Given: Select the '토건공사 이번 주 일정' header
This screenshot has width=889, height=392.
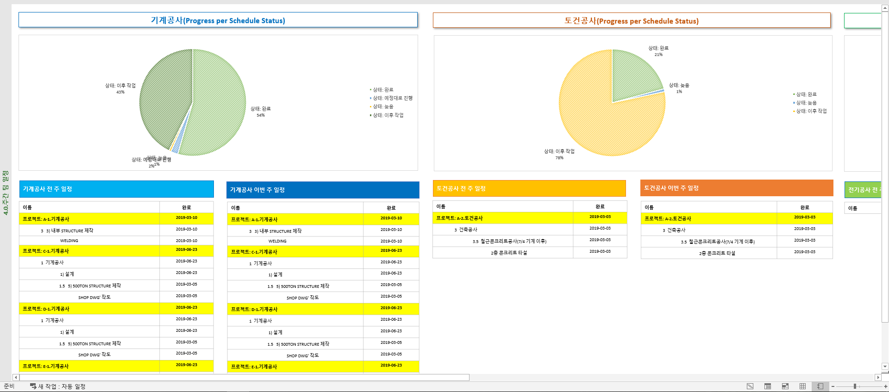Looking at the screenshot, I should [737, 188].
